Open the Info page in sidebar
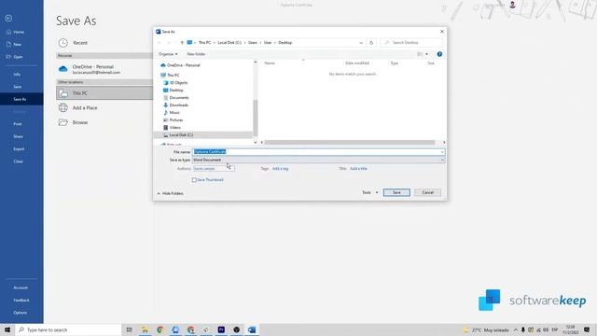 click(x=17, y=75)
